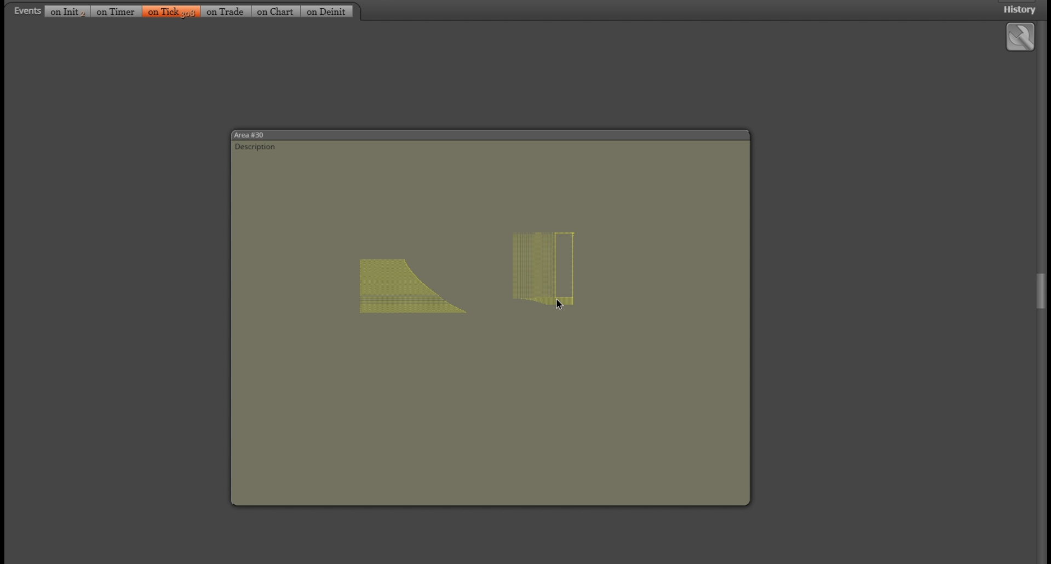The width and height of the screenshot is (1051, 564).
Task: Click the small 2 badge on on Init
Action: (83, 14)
